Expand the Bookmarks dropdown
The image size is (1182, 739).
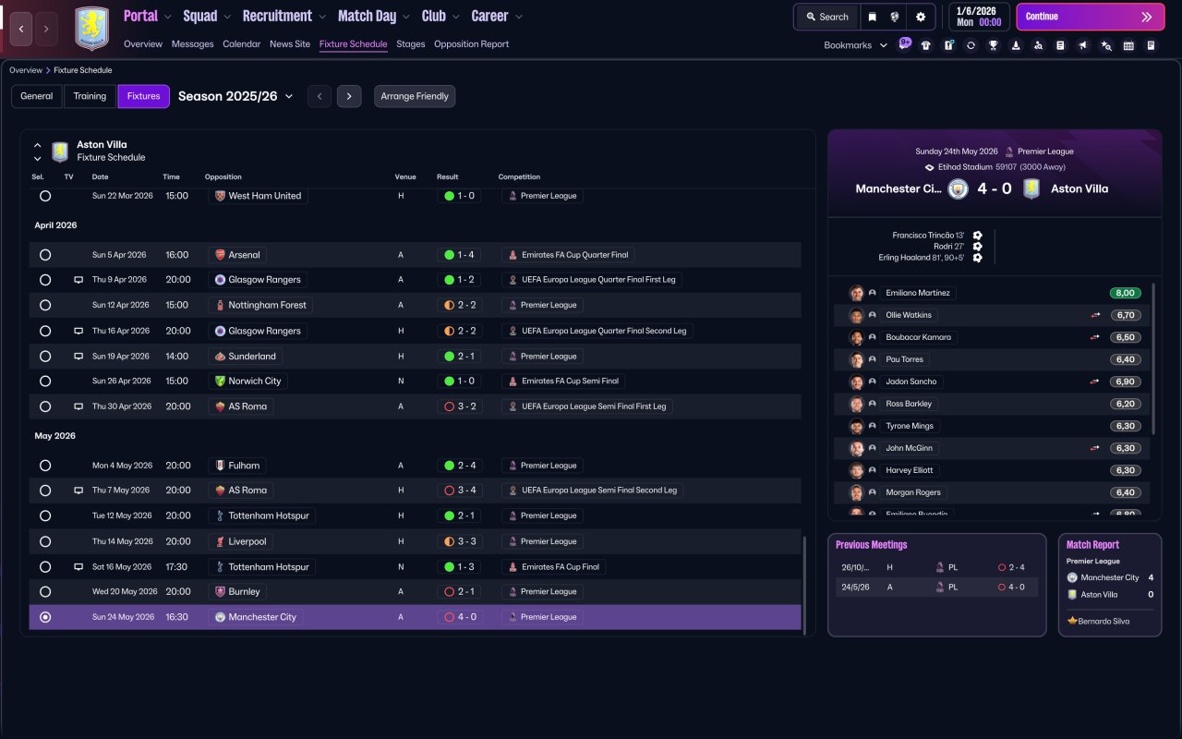[855, 45]
